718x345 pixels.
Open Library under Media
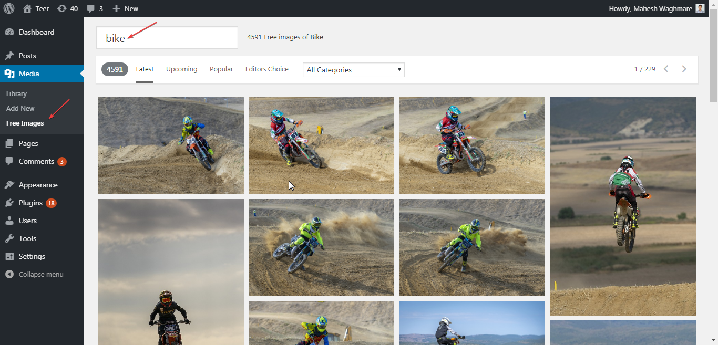[16, 93]
